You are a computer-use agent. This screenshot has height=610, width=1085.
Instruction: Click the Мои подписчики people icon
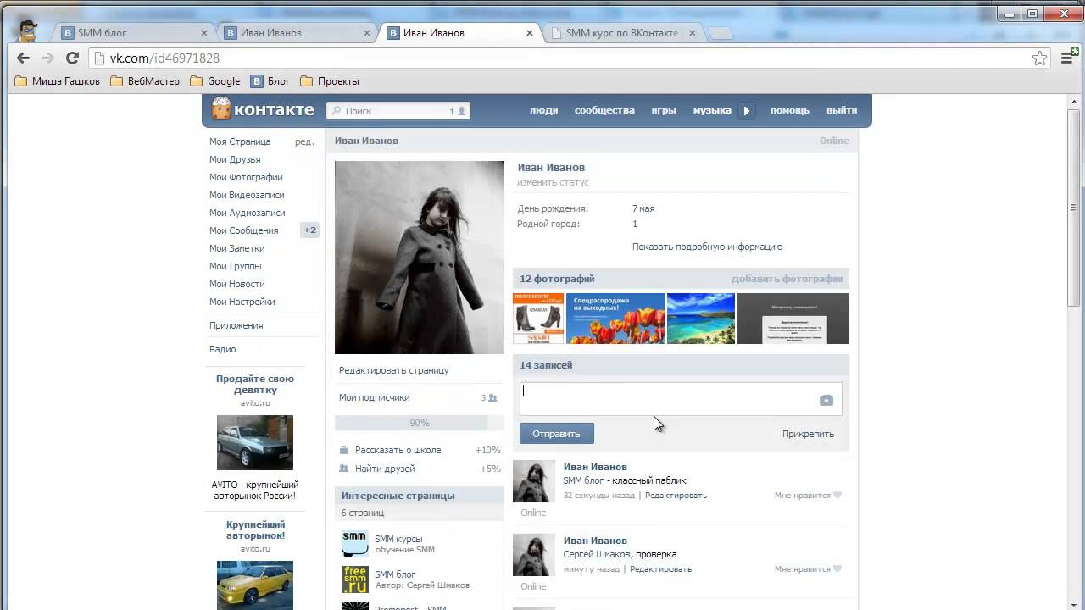click(492, 397)
